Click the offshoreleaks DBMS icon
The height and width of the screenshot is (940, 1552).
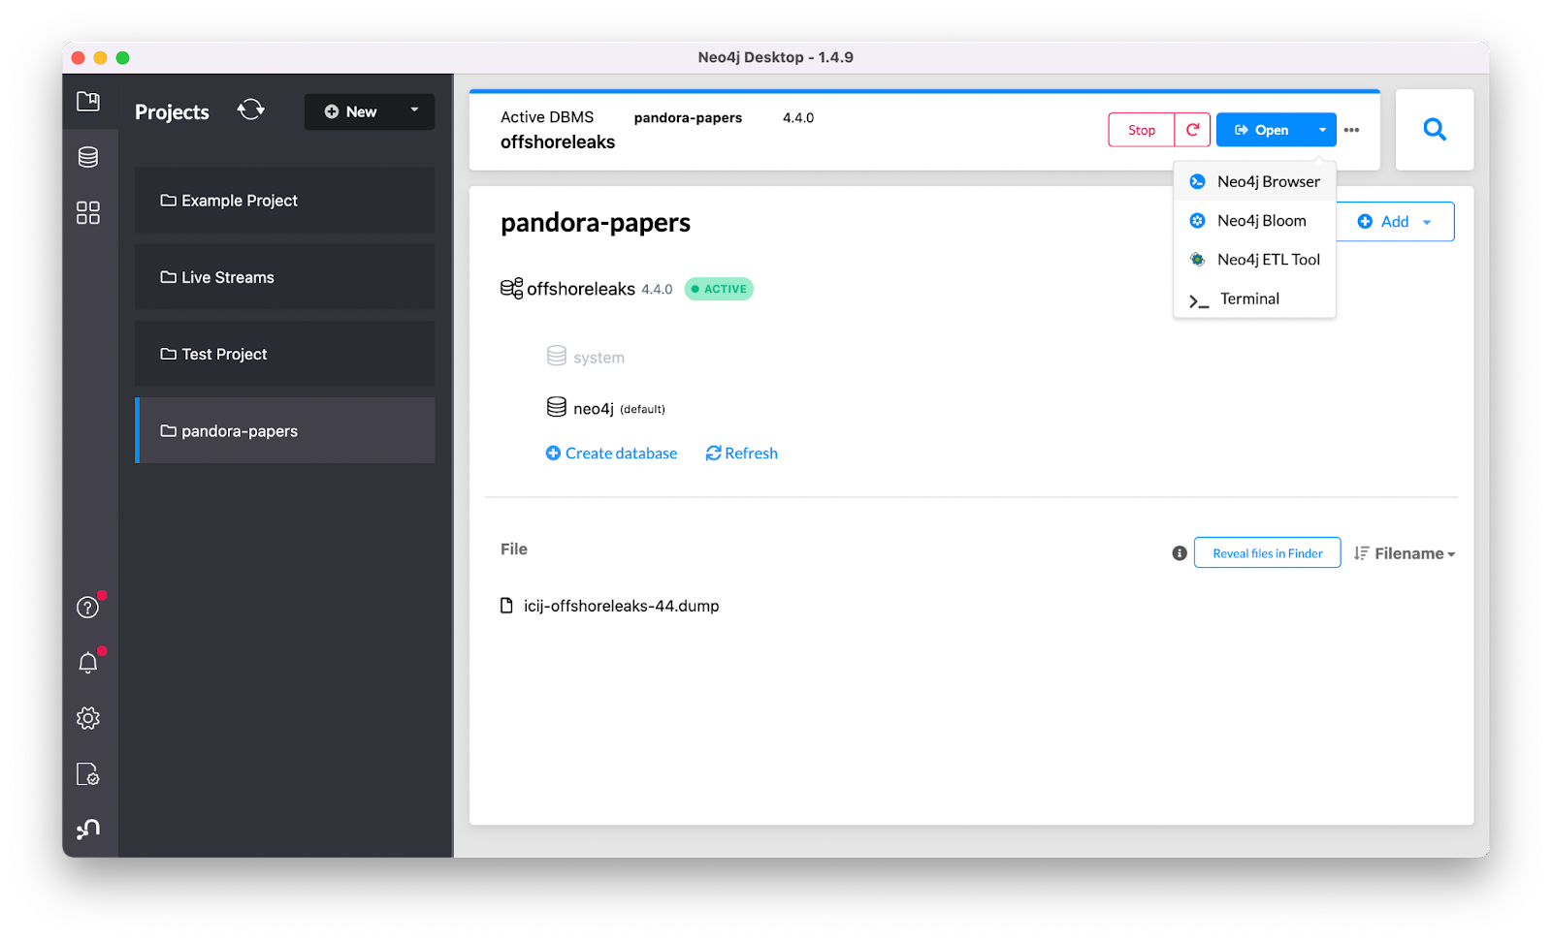pos(511,289)
